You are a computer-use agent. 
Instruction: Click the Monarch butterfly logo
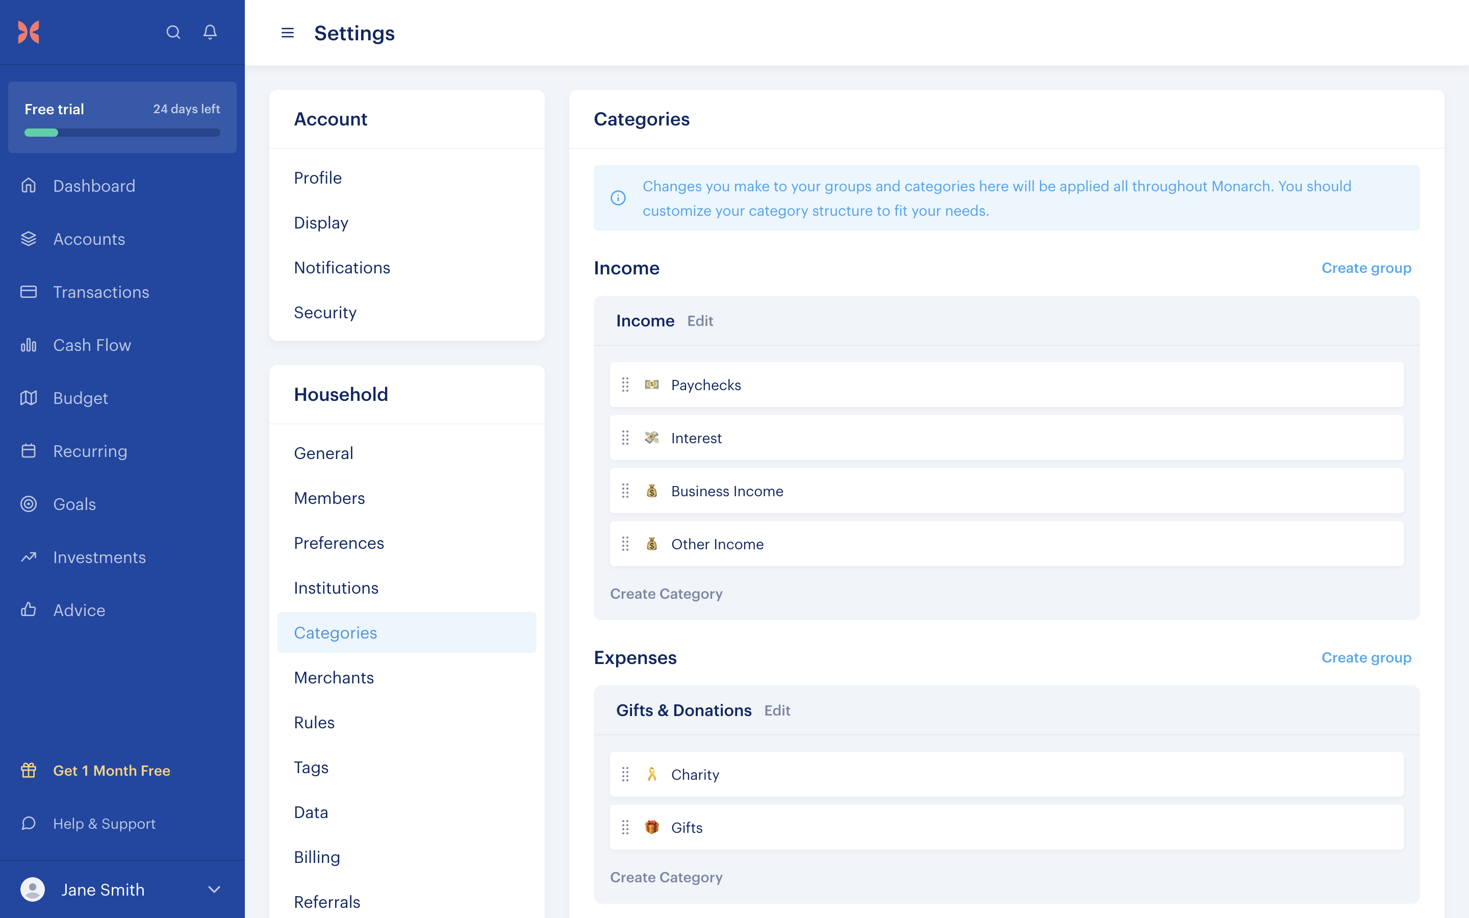[29, 32]
